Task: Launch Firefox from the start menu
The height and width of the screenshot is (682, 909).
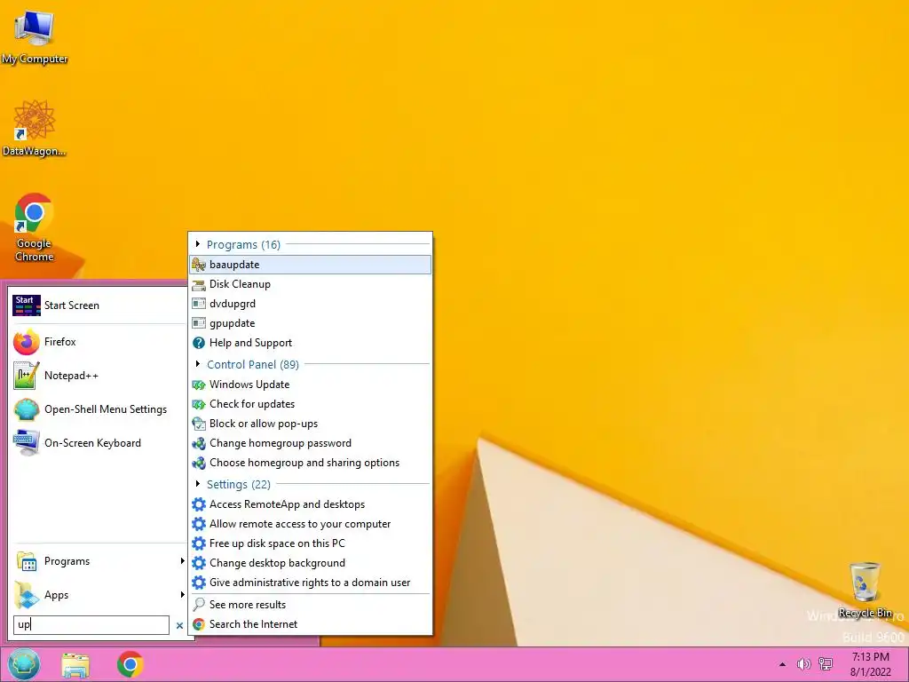Action: [x=99, y=342]
